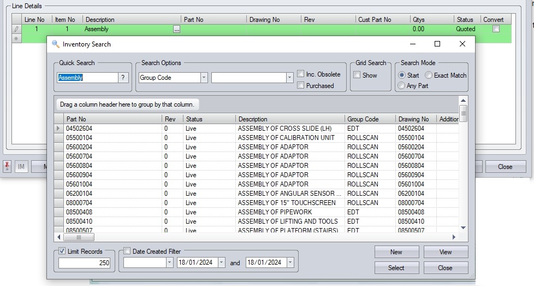Click the ellipsis button beside Assembly description
Screen dimensions: 534x286
pyautogui.click(x=176, y=30)
